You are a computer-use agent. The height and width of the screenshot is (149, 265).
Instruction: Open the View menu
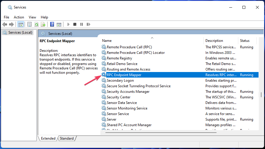[x=32, y=17]
